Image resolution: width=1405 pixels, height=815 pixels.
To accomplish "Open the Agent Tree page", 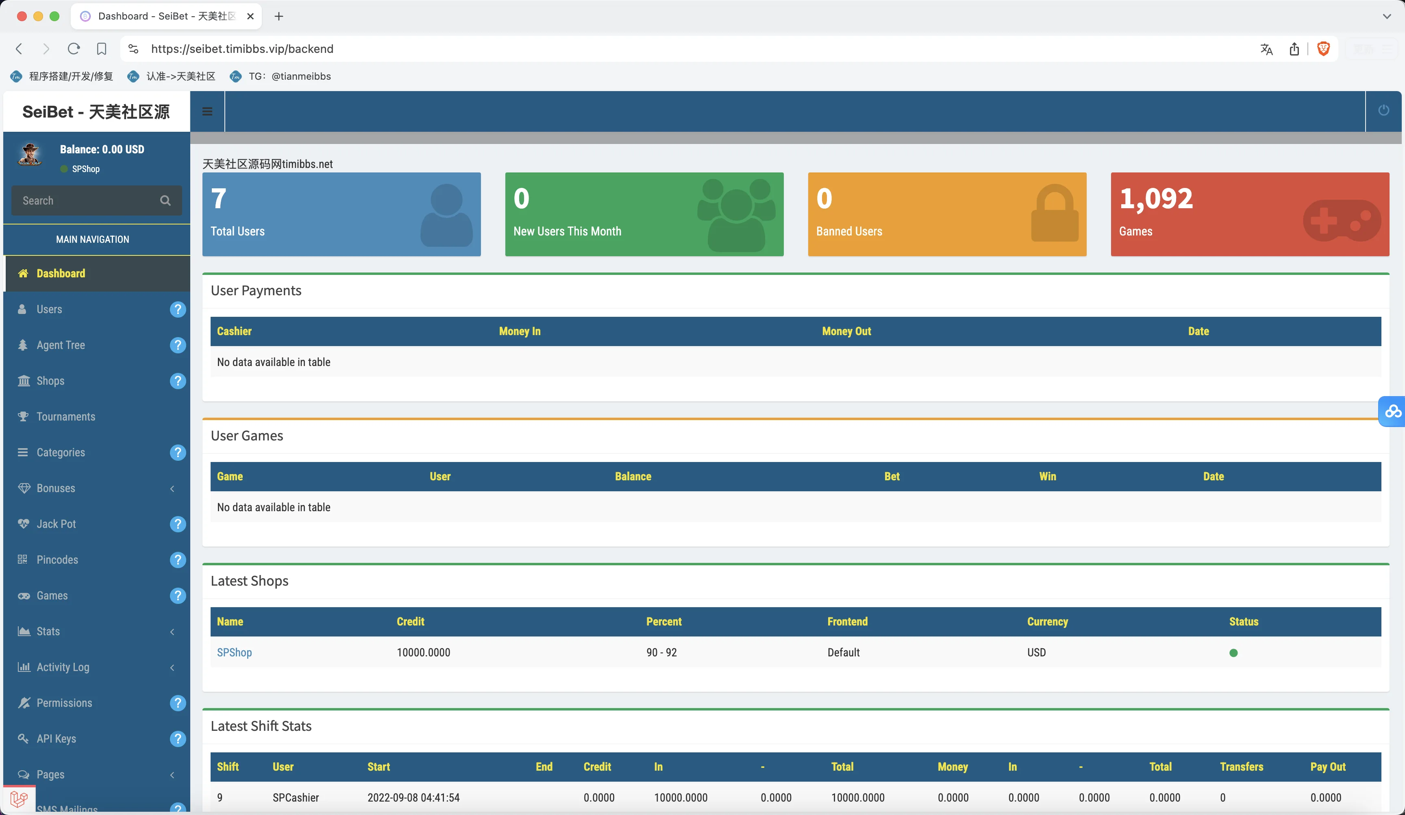I will tap(61, 345).
